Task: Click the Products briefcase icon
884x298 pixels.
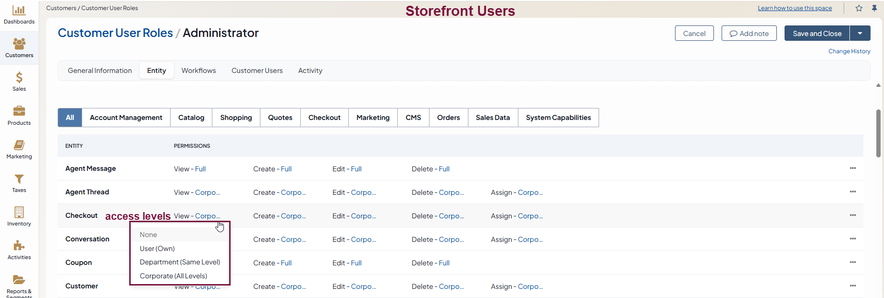Action: 19,111
